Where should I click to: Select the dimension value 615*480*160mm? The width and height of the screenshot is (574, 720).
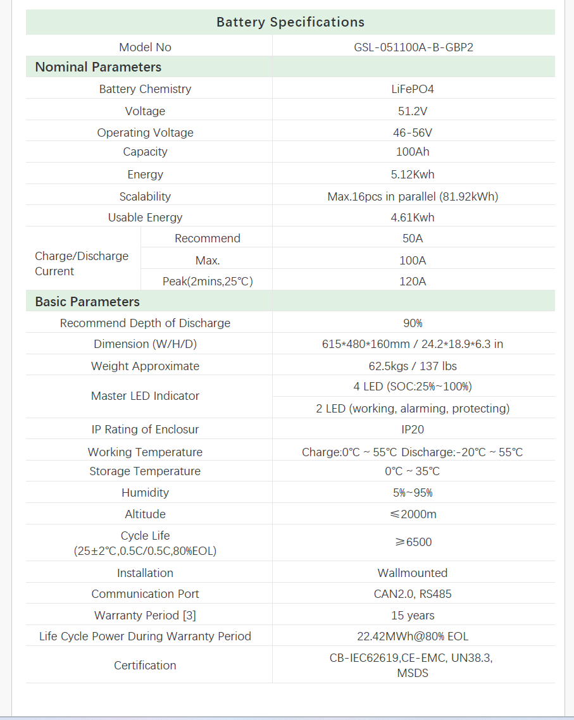coord(413,345)
